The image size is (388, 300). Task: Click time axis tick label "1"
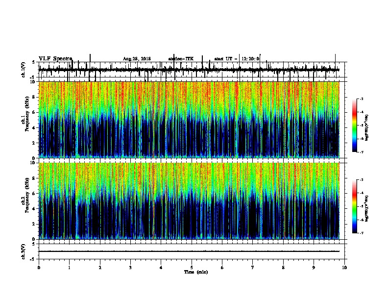[69, 268]
